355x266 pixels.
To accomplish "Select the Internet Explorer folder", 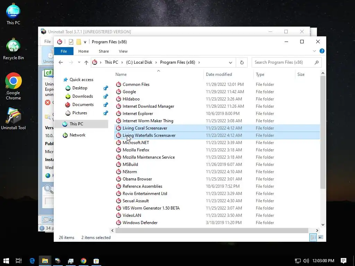I will point(138,114).
